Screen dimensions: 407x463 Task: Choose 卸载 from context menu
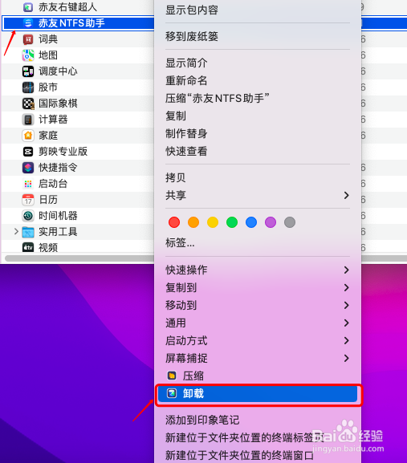click(x=258, y=393)
